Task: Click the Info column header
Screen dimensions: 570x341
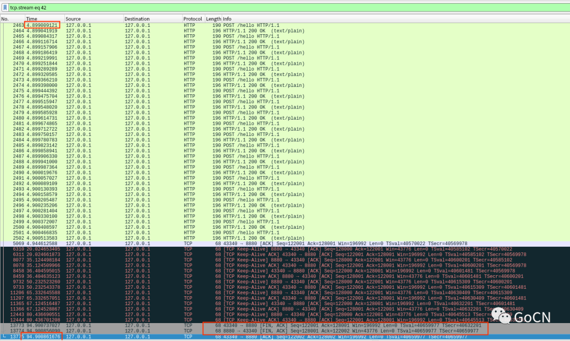Action: (369, 19)
